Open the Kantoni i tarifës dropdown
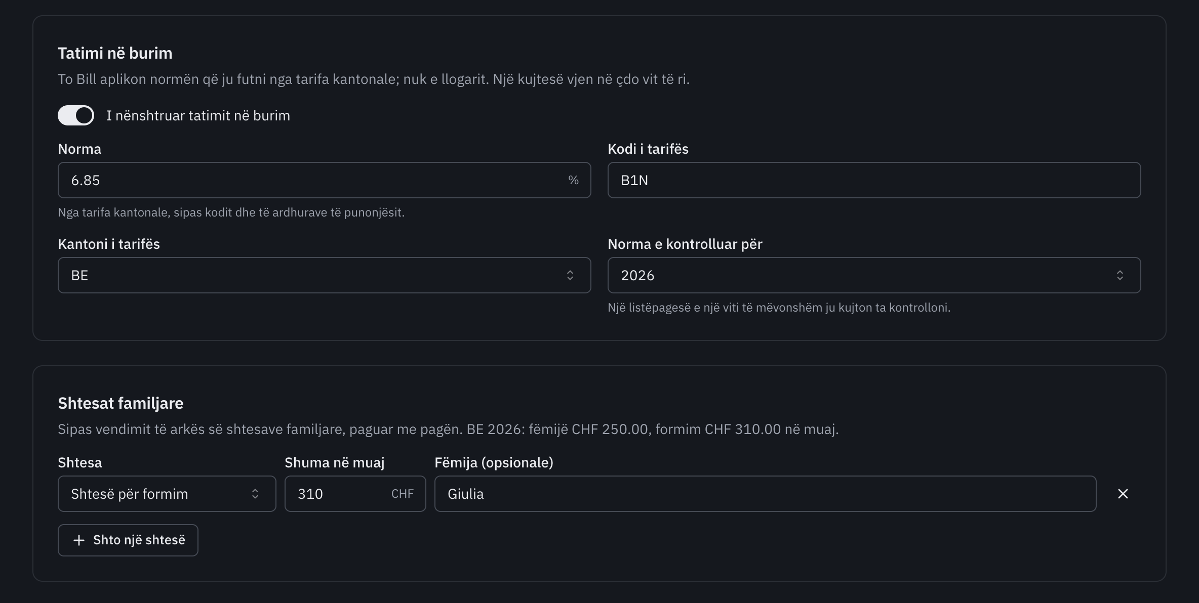 (324, 275)
